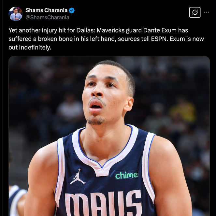Screen dimensions: 216x216
Task: Open the three-dot more options menu
Action: click(x=206, y=12)
